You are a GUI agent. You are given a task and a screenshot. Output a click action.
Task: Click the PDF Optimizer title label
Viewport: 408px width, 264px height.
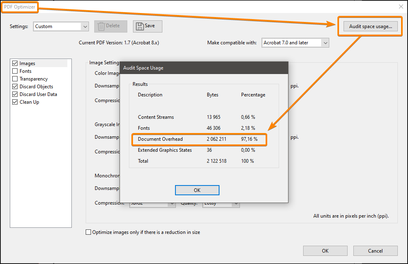coord(20,7)
